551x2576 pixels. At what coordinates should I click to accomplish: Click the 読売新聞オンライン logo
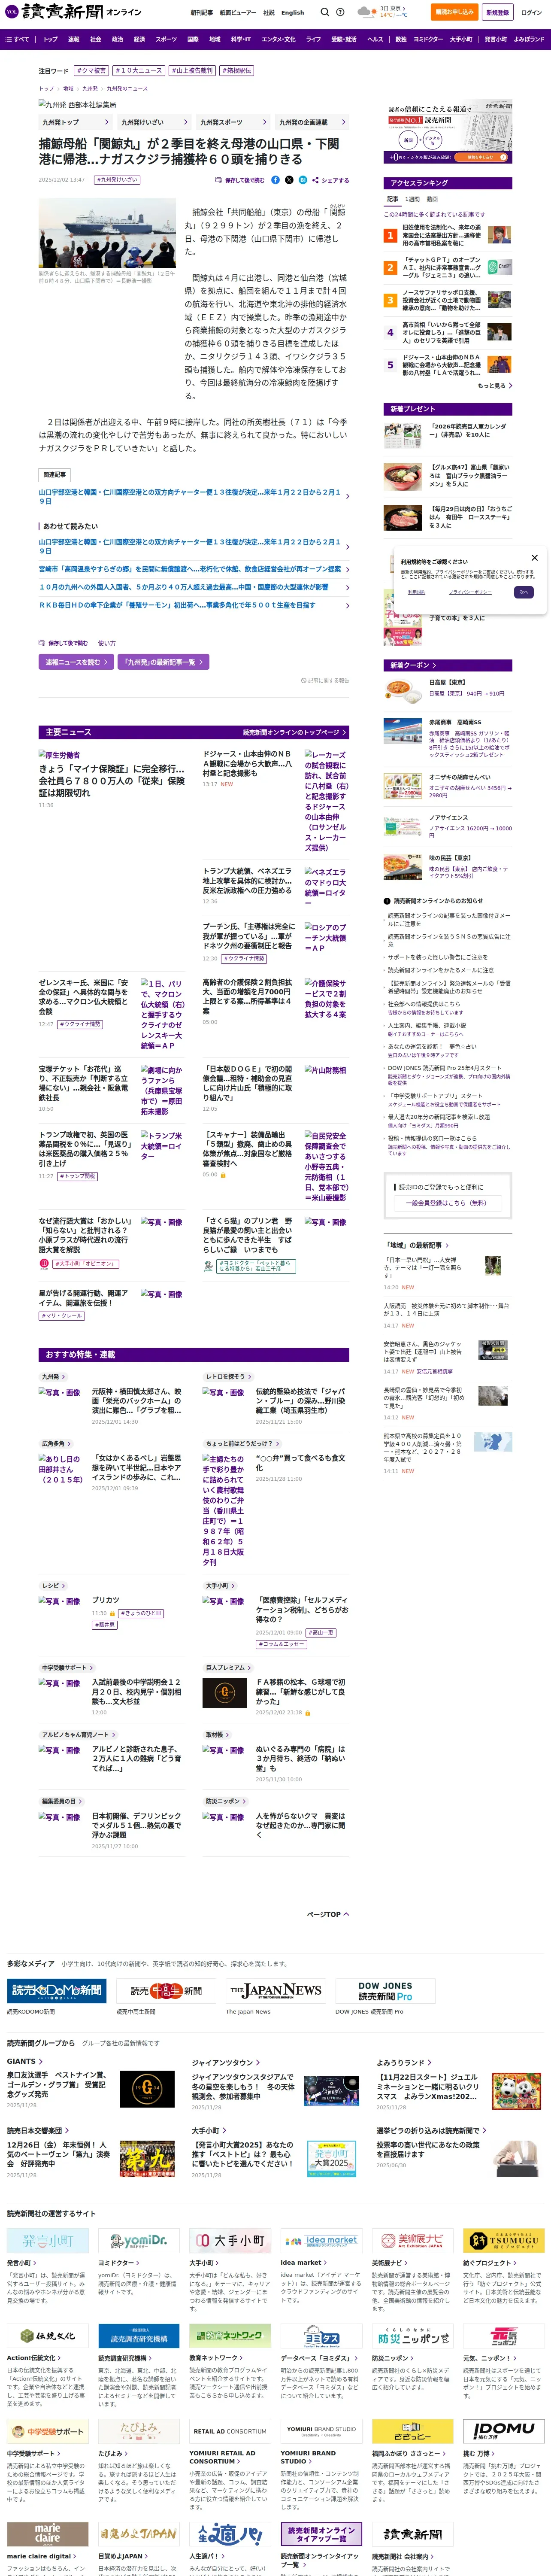(x=73, y=12)
